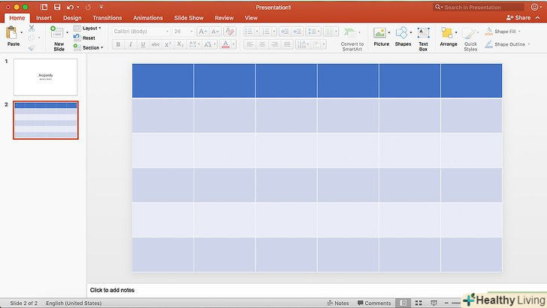Switch to the Transitions tab

click(x=107, y=18)
